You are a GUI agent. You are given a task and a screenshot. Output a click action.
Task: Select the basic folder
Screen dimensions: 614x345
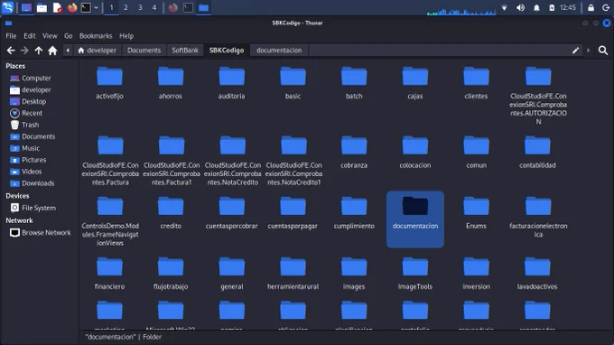293,83
